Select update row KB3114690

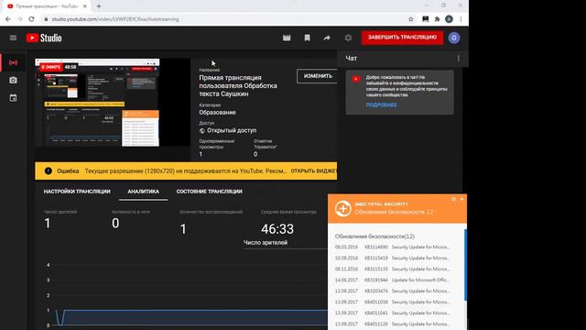click(x=393, y=247)
